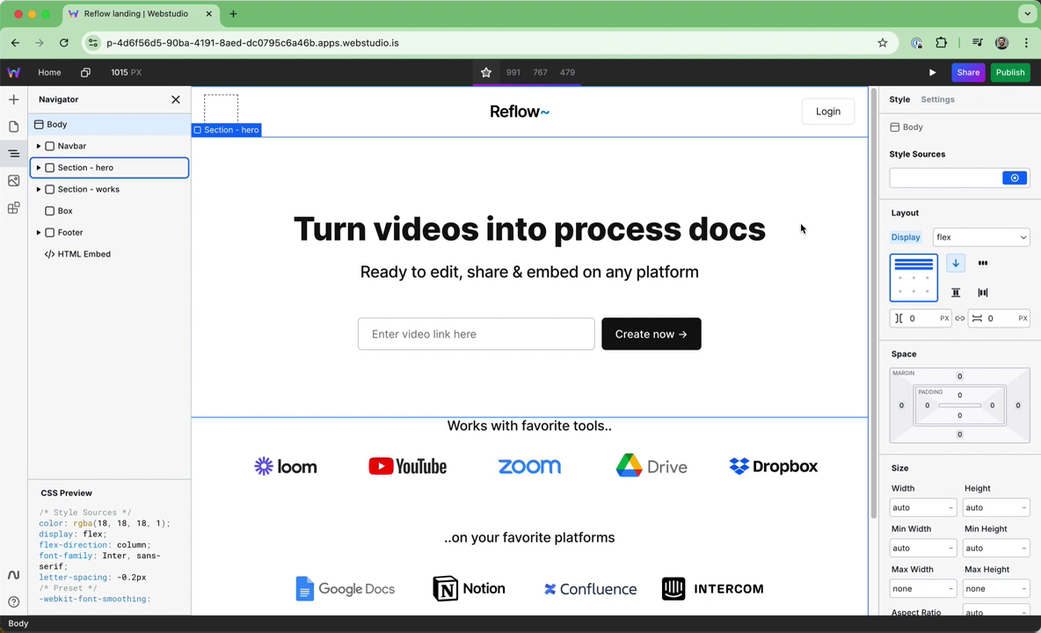
Task: View site information icon in address bar
Action: (93, 43)
